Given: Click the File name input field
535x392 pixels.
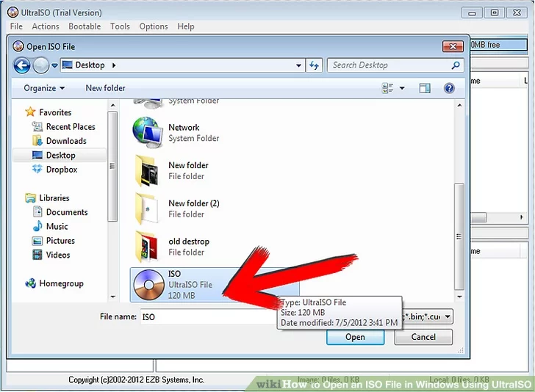Looking at the screenshot, I should [209, 317].
